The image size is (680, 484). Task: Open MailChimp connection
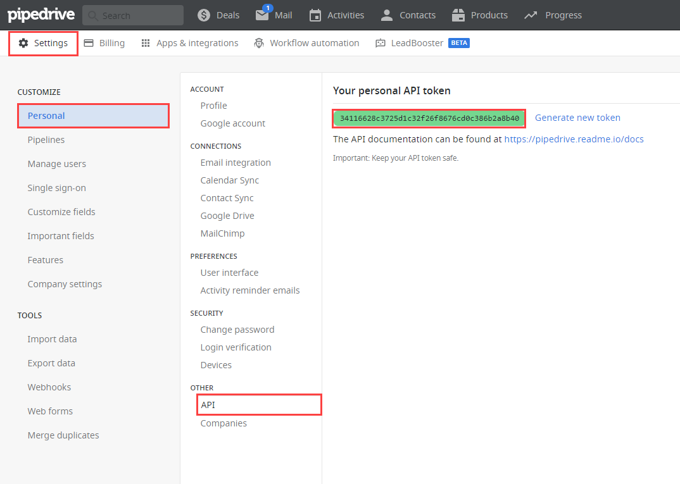pyautogui.click(x=222, y=233)
